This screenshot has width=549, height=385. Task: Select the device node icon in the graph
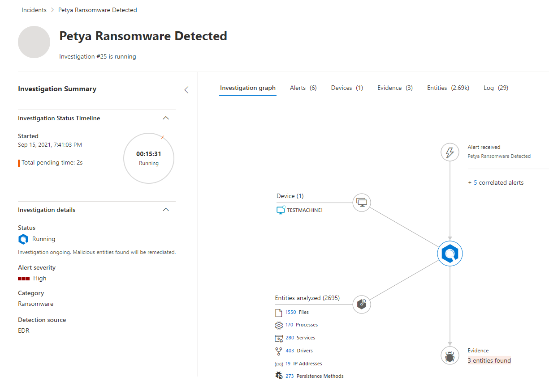[x=362, y=202]
